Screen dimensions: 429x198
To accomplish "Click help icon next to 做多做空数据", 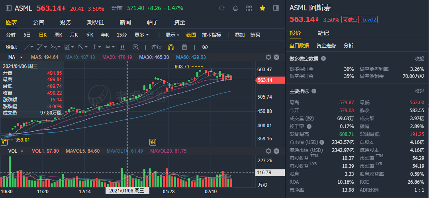I will click(323, 58).
